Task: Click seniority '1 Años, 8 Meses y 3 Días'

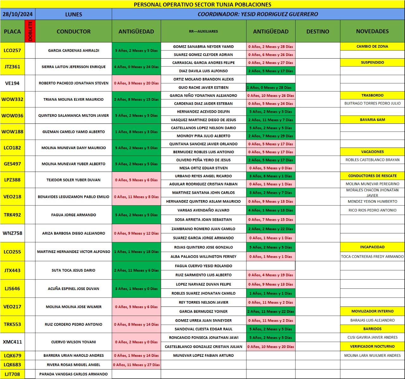Action: pos(136,132)
